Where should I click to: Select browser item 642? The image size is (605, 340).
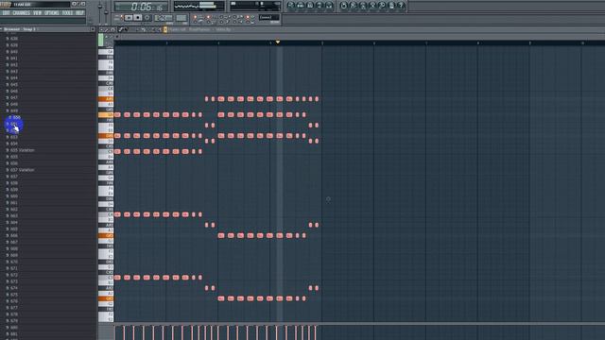pyautogui.click(x=11, y=64)
